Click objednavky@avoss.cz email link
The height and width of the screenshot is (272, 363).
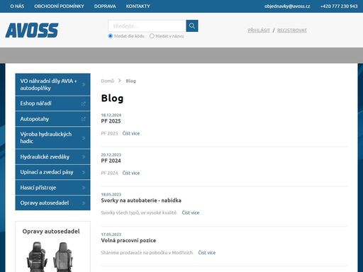287,6
